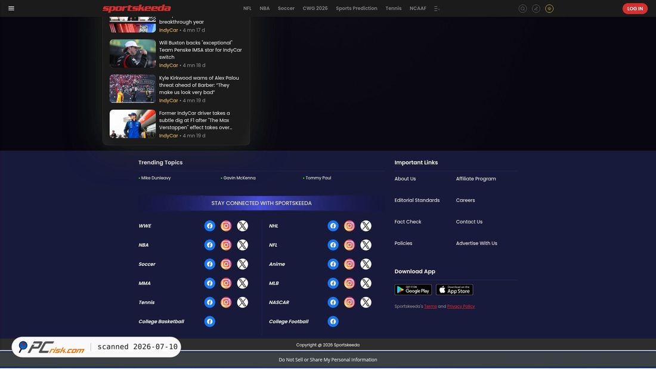Open College Football Facebook icon
The image size is (656, 369).
point(333,321)
